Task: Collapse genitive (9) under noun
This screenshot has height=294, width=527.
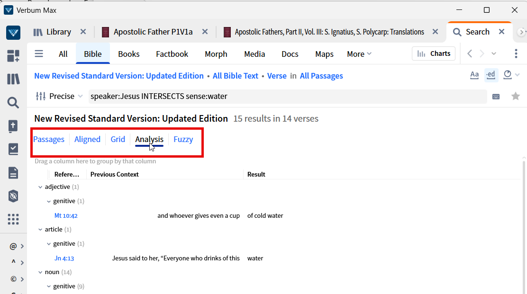Action: [49, 286]
